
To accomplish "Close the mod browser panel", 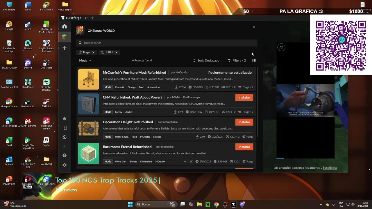I will pos(254,27).
